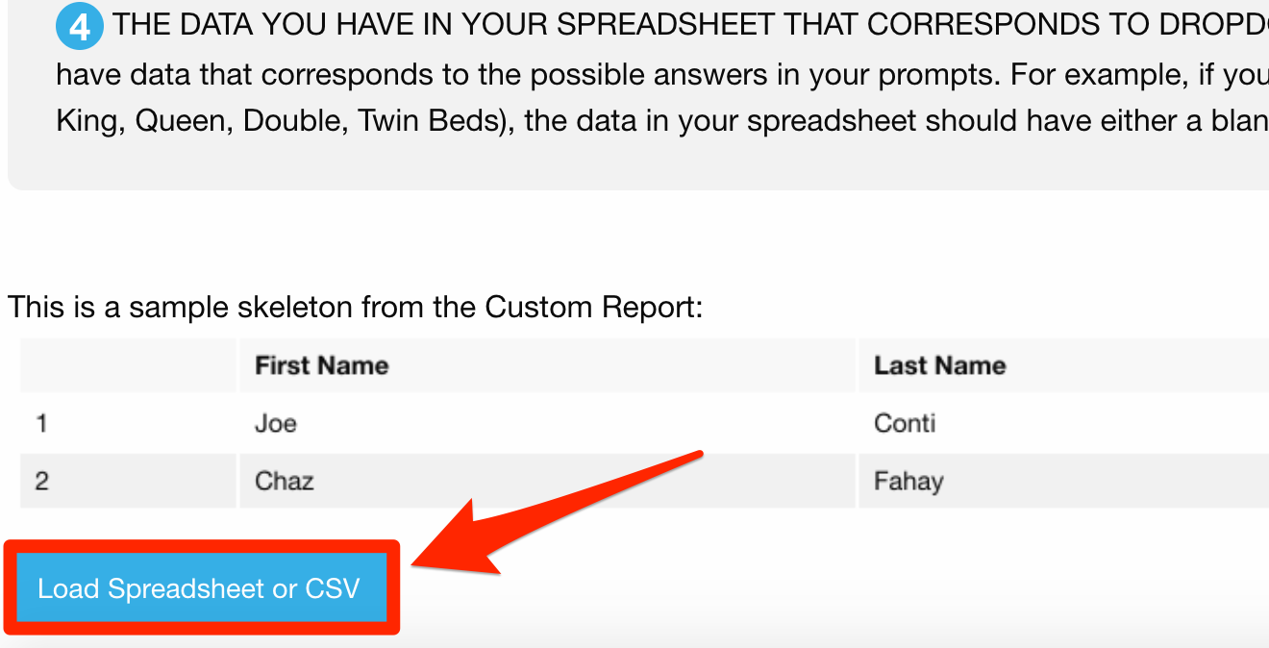Image resolution: width=1269 pixels, height=648 pixels.
Task: Click the blue step 4 circle icon
Action: (79, 26)
